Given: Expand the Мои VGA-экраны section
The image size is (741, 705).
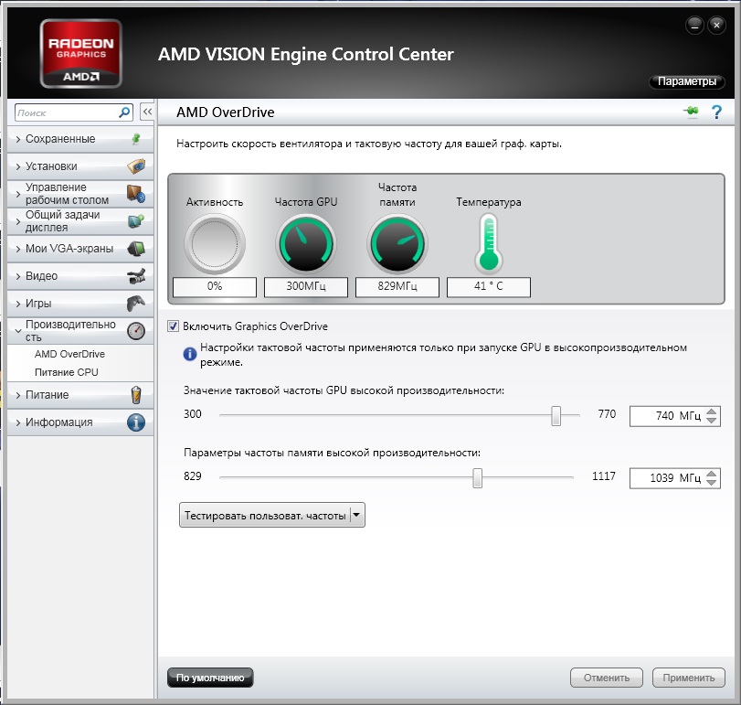Looking at the screenshot, I should 18,249.
